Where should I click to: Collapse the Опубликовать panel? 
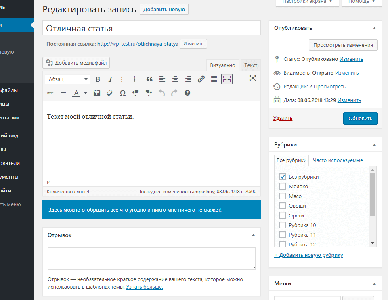pyautogui.click(x=374, y=28)
